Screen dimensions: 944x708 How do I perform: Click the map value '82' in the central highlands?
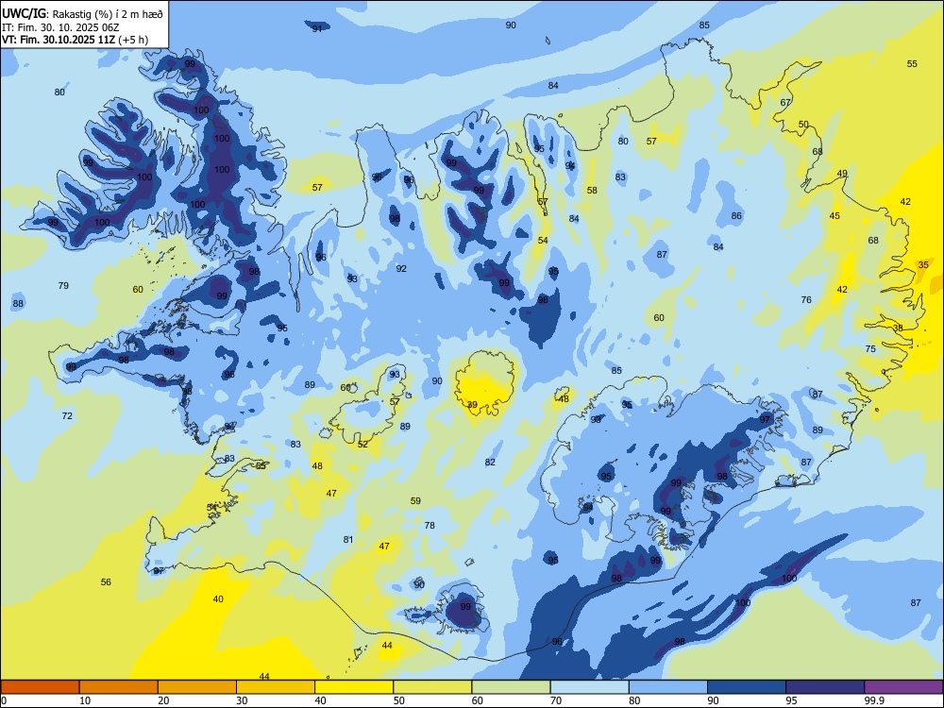tap(490, 463)
